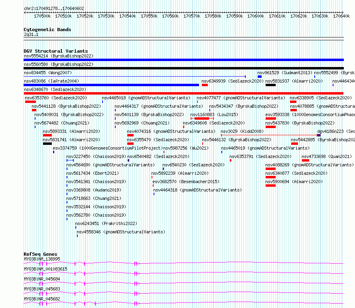This screenshot has height=308, width=355.
Task: Select the nsv6353791 (Sedlazeck2020) label
Action: pos(260,156)
